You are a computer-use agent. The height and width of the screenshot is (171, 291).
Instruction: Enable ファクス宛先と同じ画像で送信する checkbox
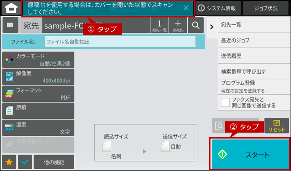click(x=225, y=102)
